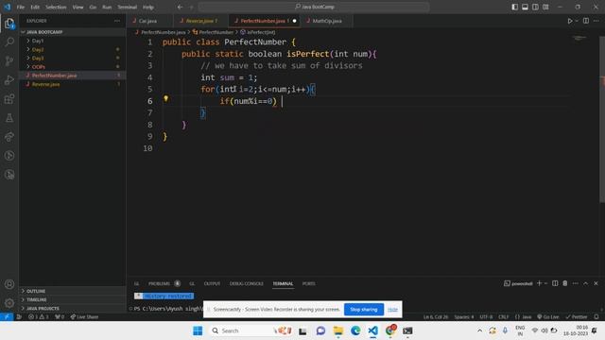Navigate back with the arrow in title bar

(181, 7)
